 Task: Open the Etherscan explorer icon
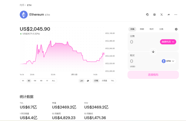[x=147, y=14]
